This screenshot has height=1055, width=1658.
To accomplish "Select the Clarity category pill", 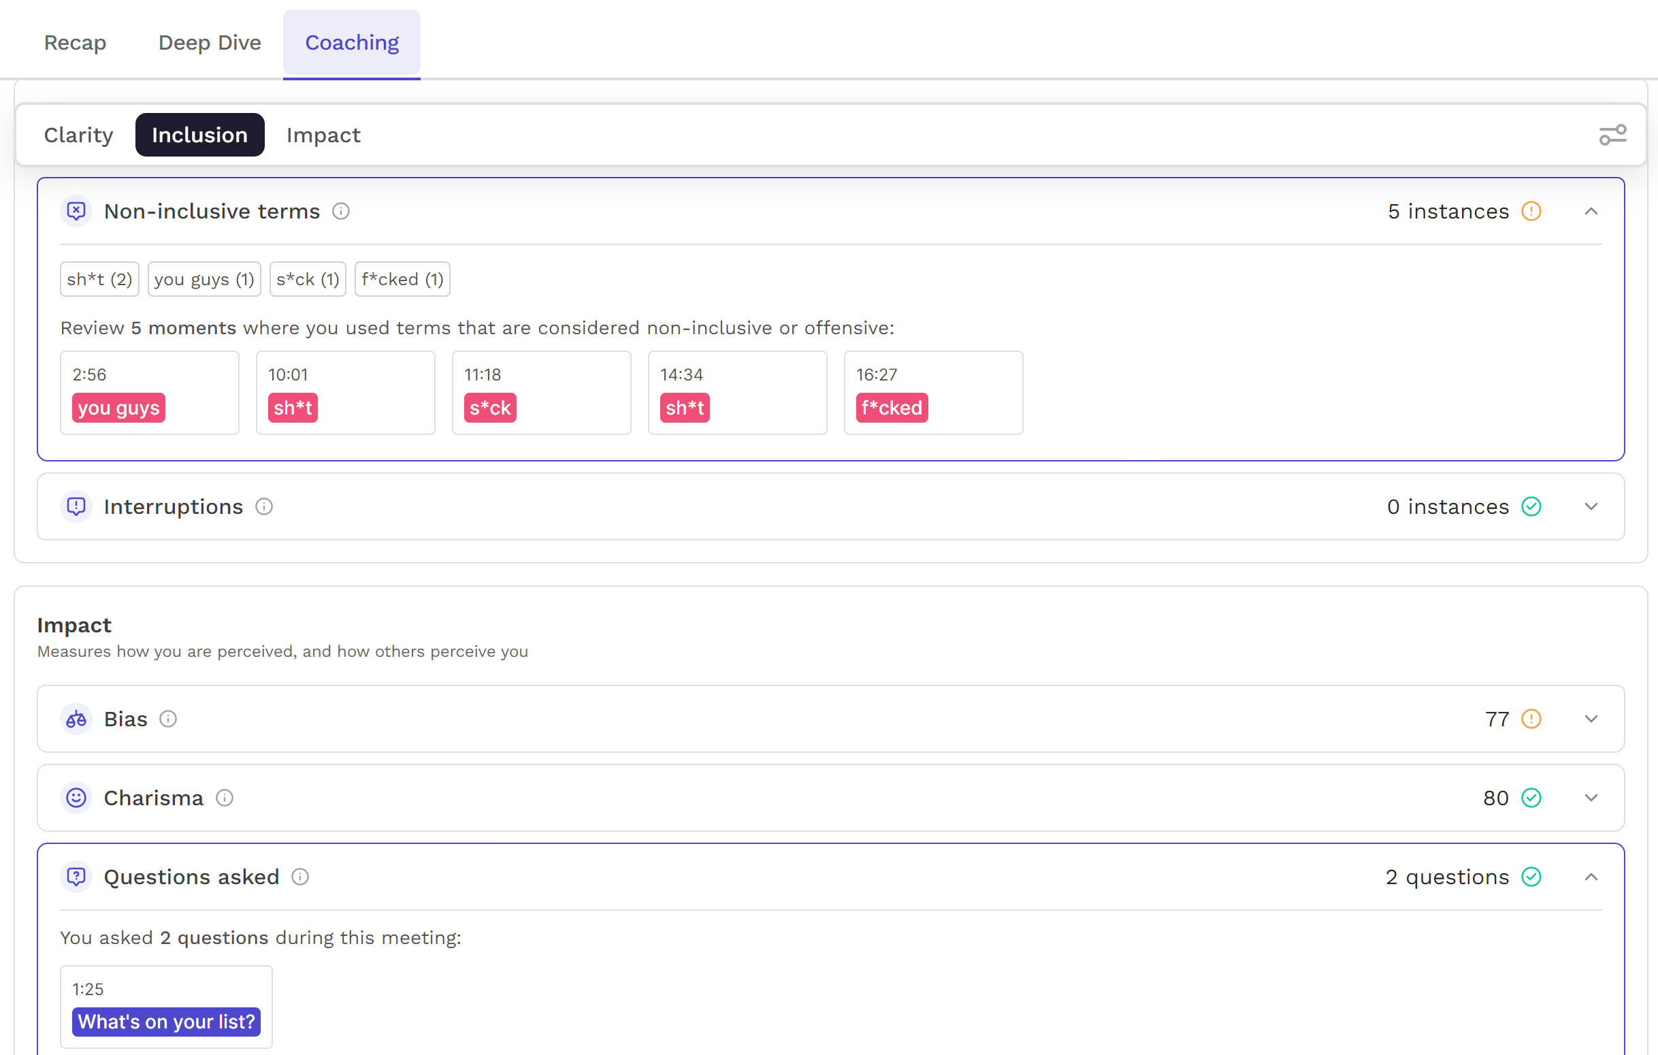I will (x=78, y=135).
